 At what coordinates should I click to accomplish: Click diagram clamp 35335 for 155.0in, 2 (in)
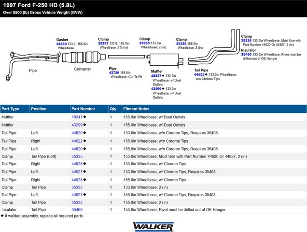[x=181, y=43]
